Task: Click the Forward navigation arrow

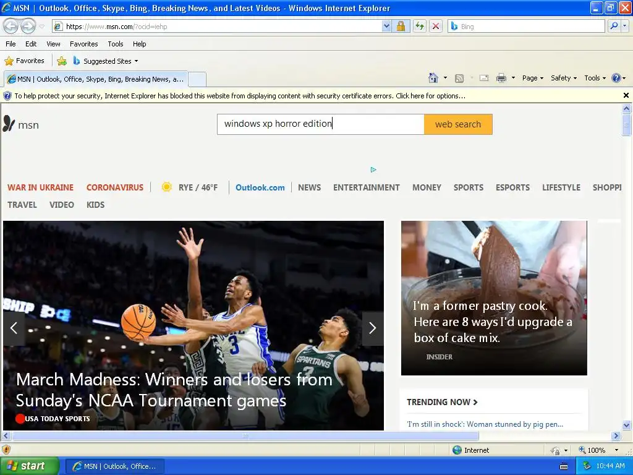Action: coord(28,26)
